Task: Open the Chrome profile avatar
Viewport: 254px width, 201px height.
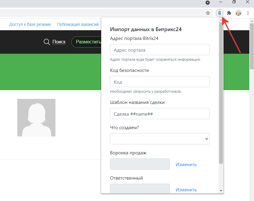Action: click(x=238, y=13)
